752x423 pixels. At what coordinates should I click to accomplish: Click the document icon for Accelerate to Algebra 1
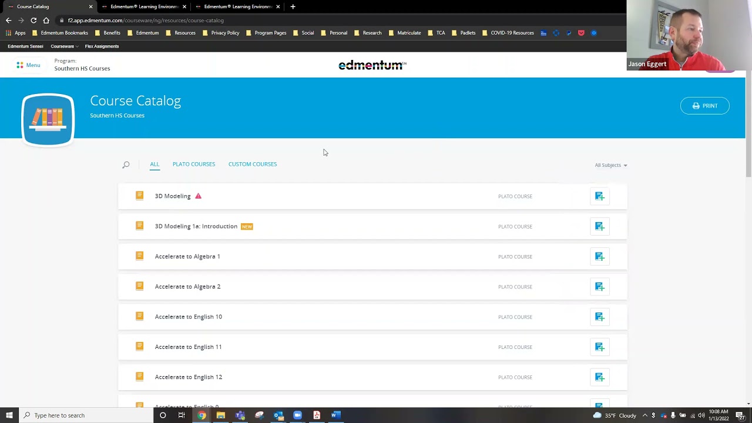point(139,256)
